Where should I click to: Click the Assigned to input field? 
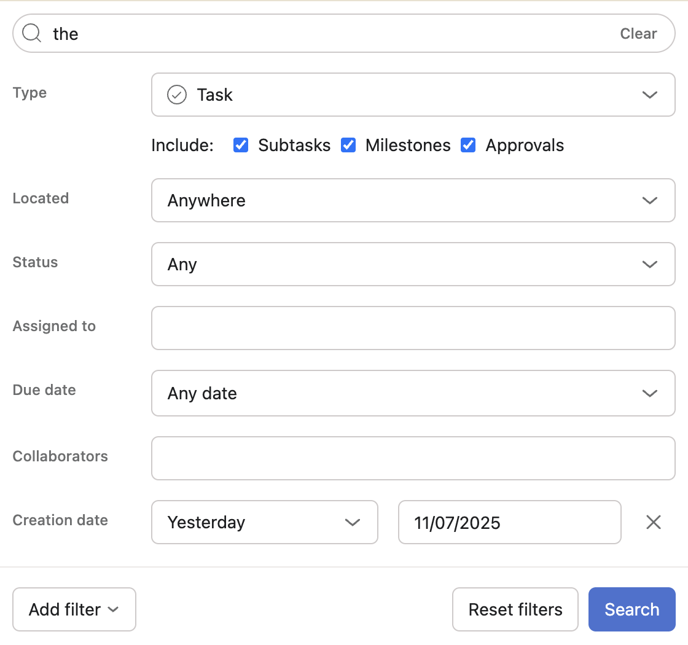(413, 328)
